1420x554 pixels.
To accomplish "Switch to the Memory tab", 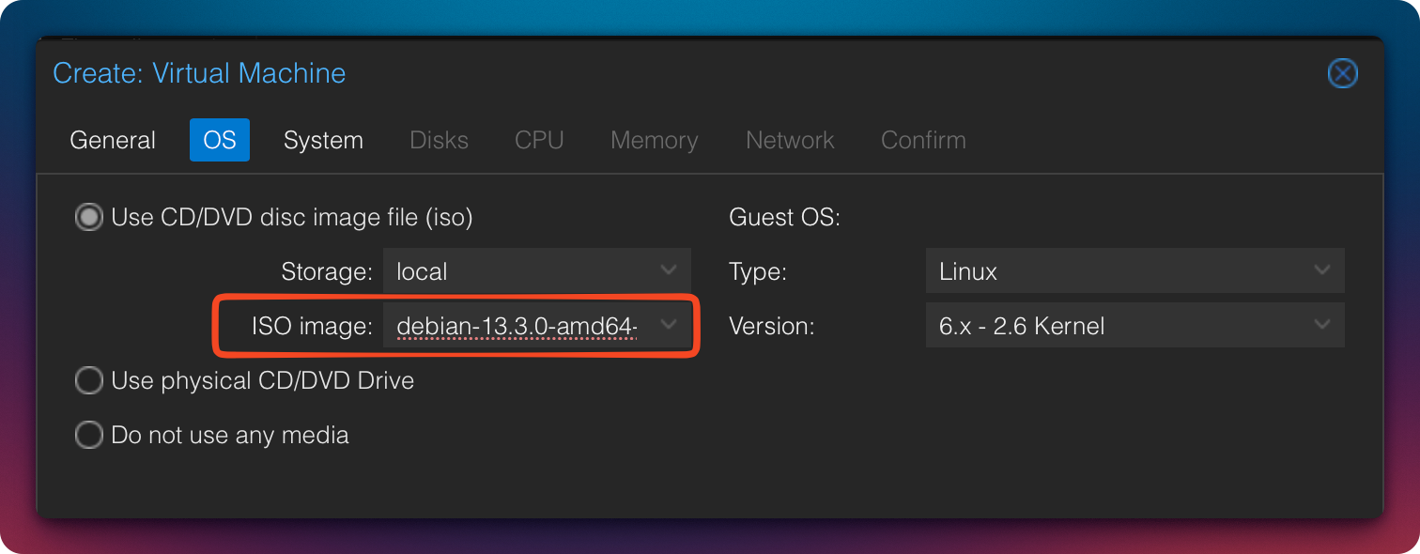I will (x=654, y=140).
